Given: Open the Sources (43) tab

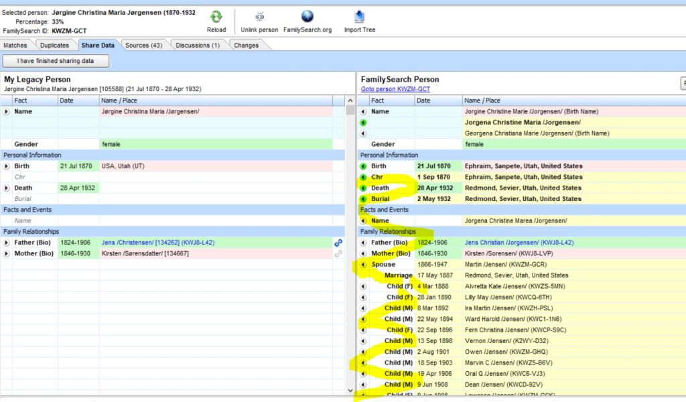Looking at the screenshot, I should point(143,45).
